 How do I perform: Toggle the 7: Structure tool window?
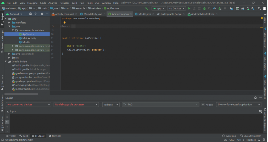tap(2, 82)
